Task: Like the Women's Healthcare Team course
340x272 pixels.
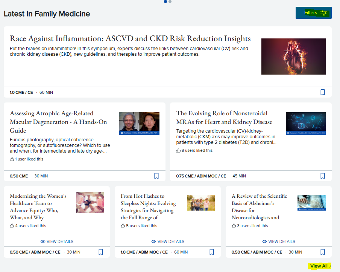Action: click(12, 226)
